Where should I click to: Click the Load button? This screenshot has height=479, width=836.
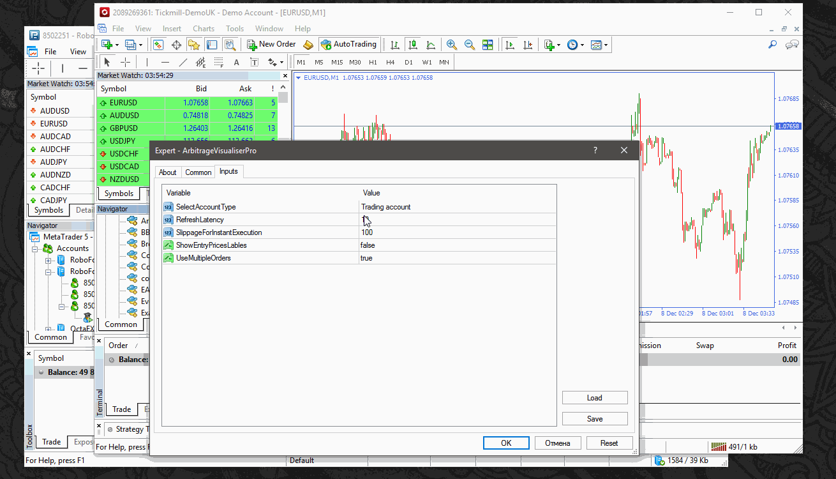595,398
